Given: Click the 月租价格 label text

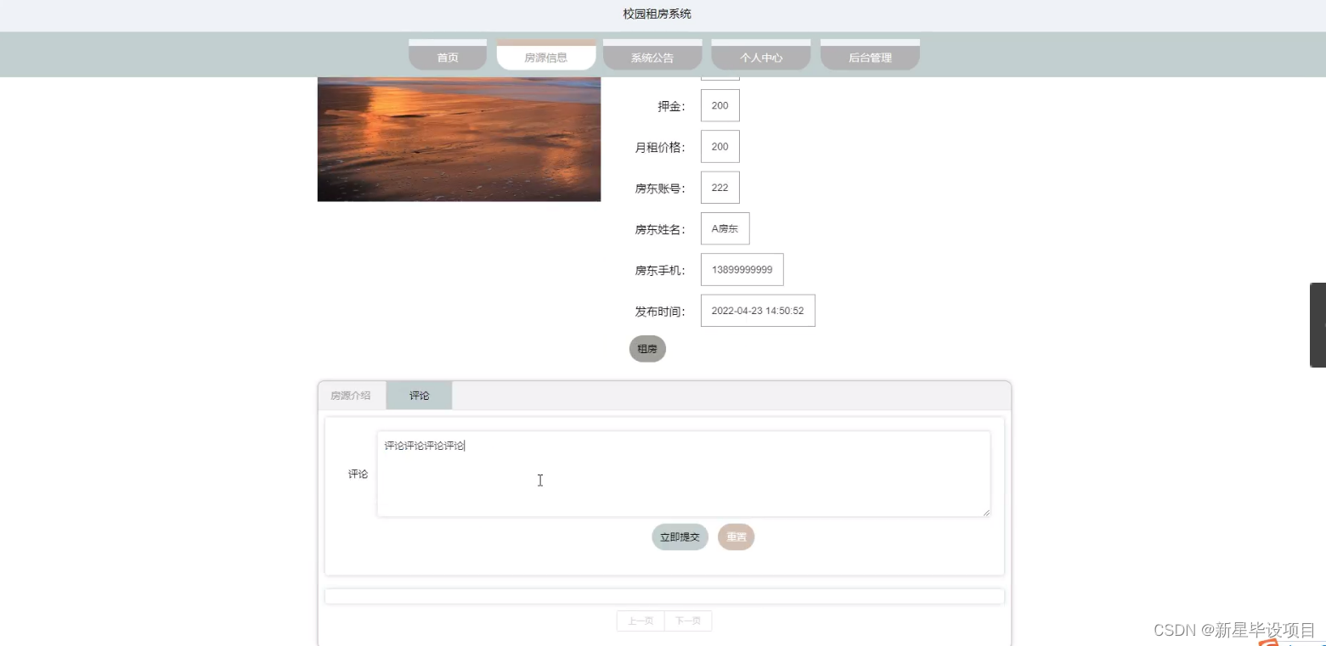Looking at the screenshot, I should [x=660, y=147].
